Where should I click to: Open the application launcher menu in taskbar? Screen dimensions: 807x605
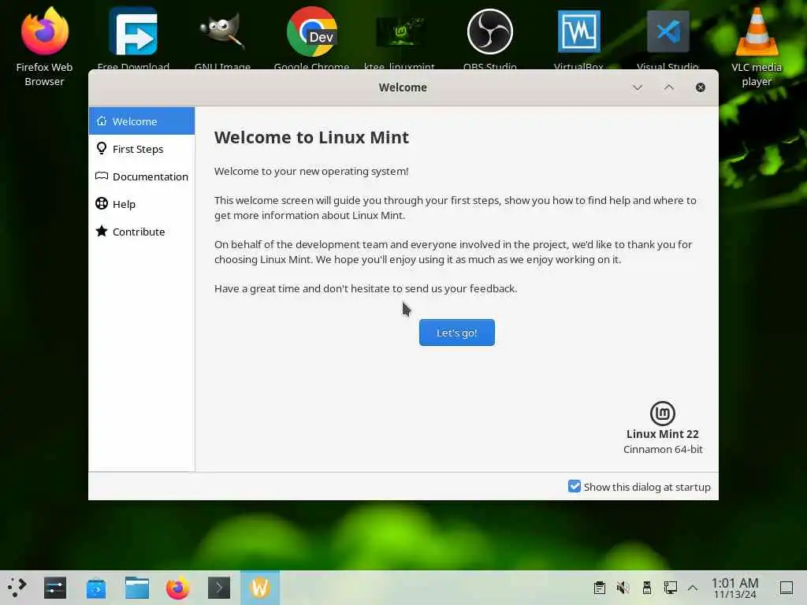tap(17, 588)
